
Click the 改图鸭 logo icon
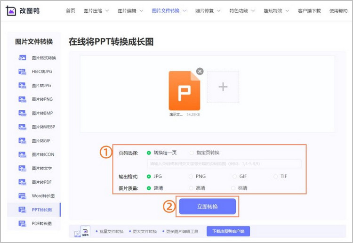(x=11, y=11)
